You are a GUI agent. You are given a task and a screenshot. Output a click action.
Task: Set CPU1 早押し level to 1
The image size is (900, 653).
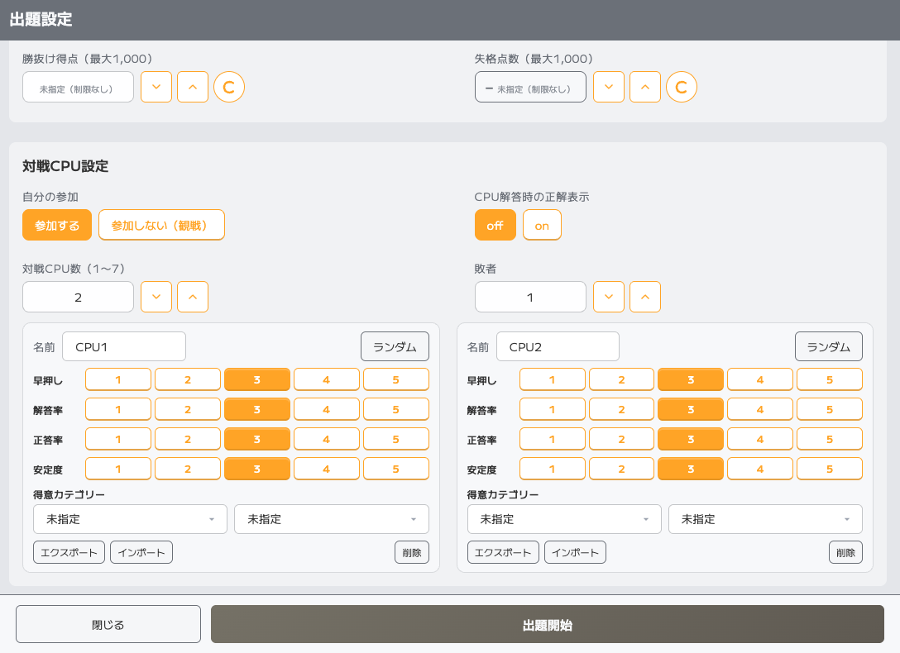point(118,379)
